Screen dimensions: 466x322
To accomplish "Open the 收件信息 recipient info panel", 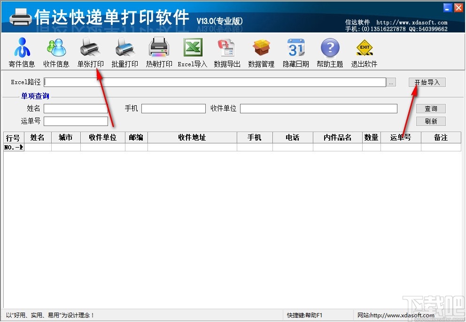I will coord(56,52).
